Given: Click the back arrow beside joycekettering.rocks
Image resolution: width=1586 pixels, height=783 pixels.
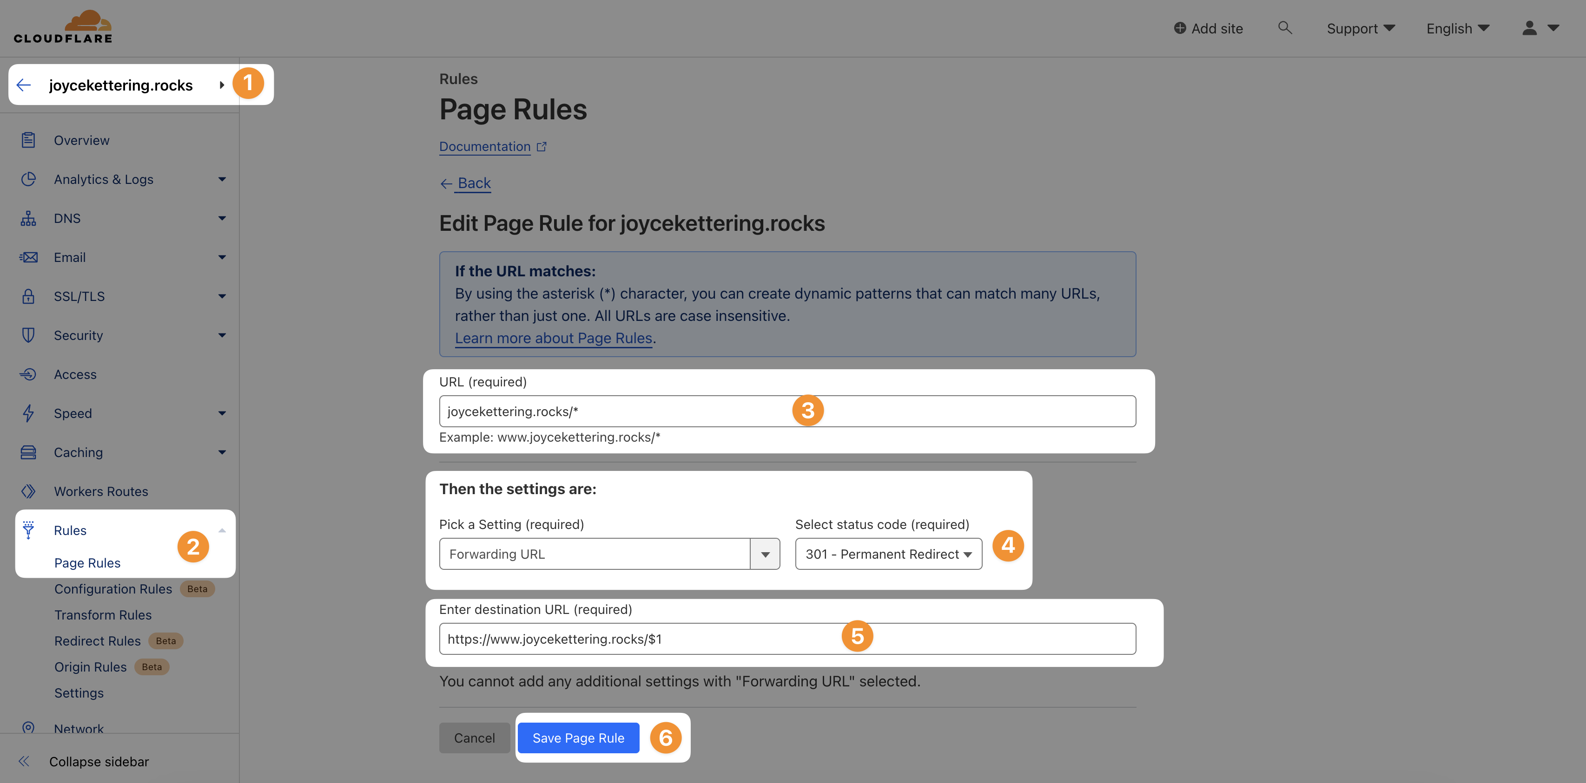Looking at the screenshot, I should [23, 85].
